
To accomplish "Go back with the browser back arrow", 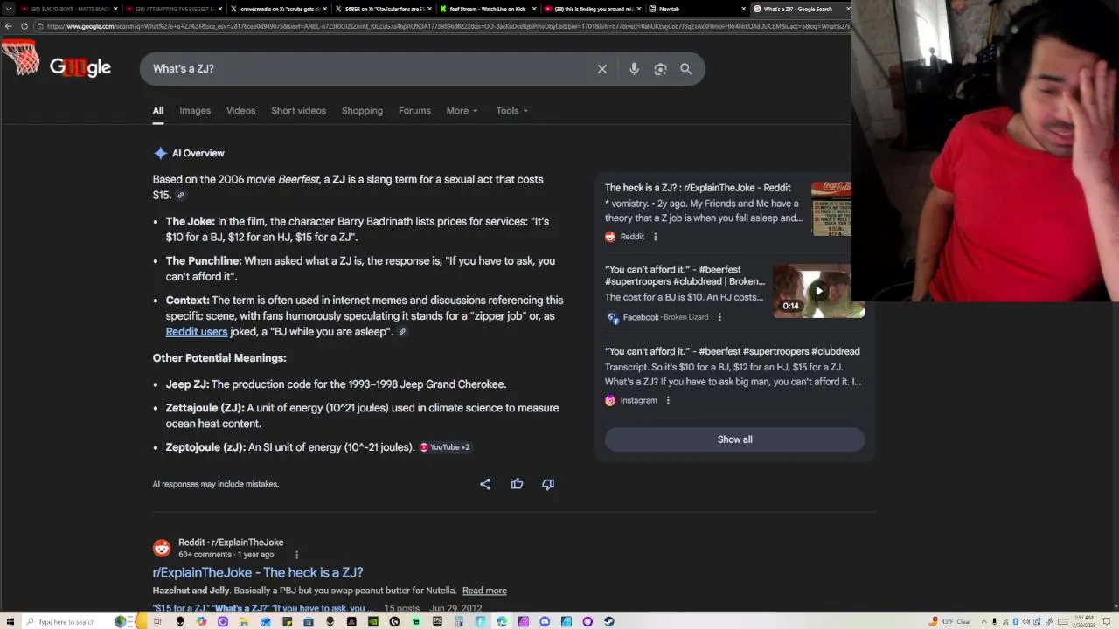I will tap(9, 26).
